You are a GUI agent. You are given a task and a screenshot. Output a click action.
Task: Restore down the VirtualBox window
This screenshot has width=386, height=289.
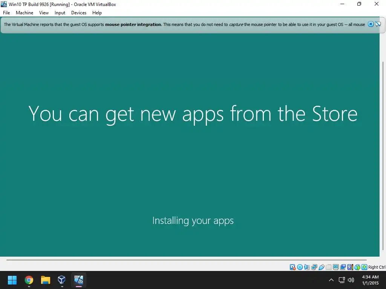[359, 4]
